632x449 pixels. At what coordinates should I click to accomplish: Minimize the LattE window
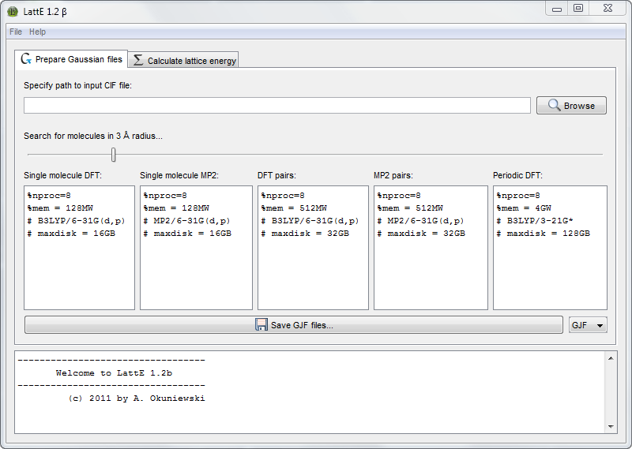click(x=557, y=9)
